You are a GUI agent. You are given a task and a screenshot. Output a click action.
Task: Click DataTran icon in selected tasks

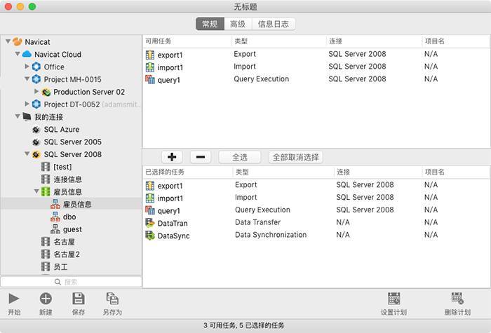150,223
